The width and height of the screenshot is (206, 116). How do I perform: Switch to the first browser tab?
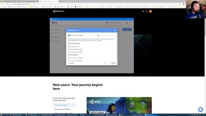click(10, 1)
